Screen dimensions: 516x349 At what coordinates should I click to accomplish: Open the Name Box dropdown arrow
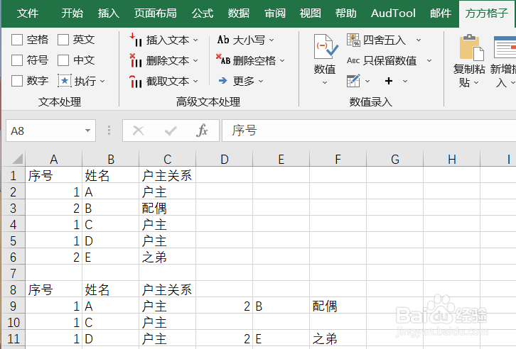pos(87,131)
